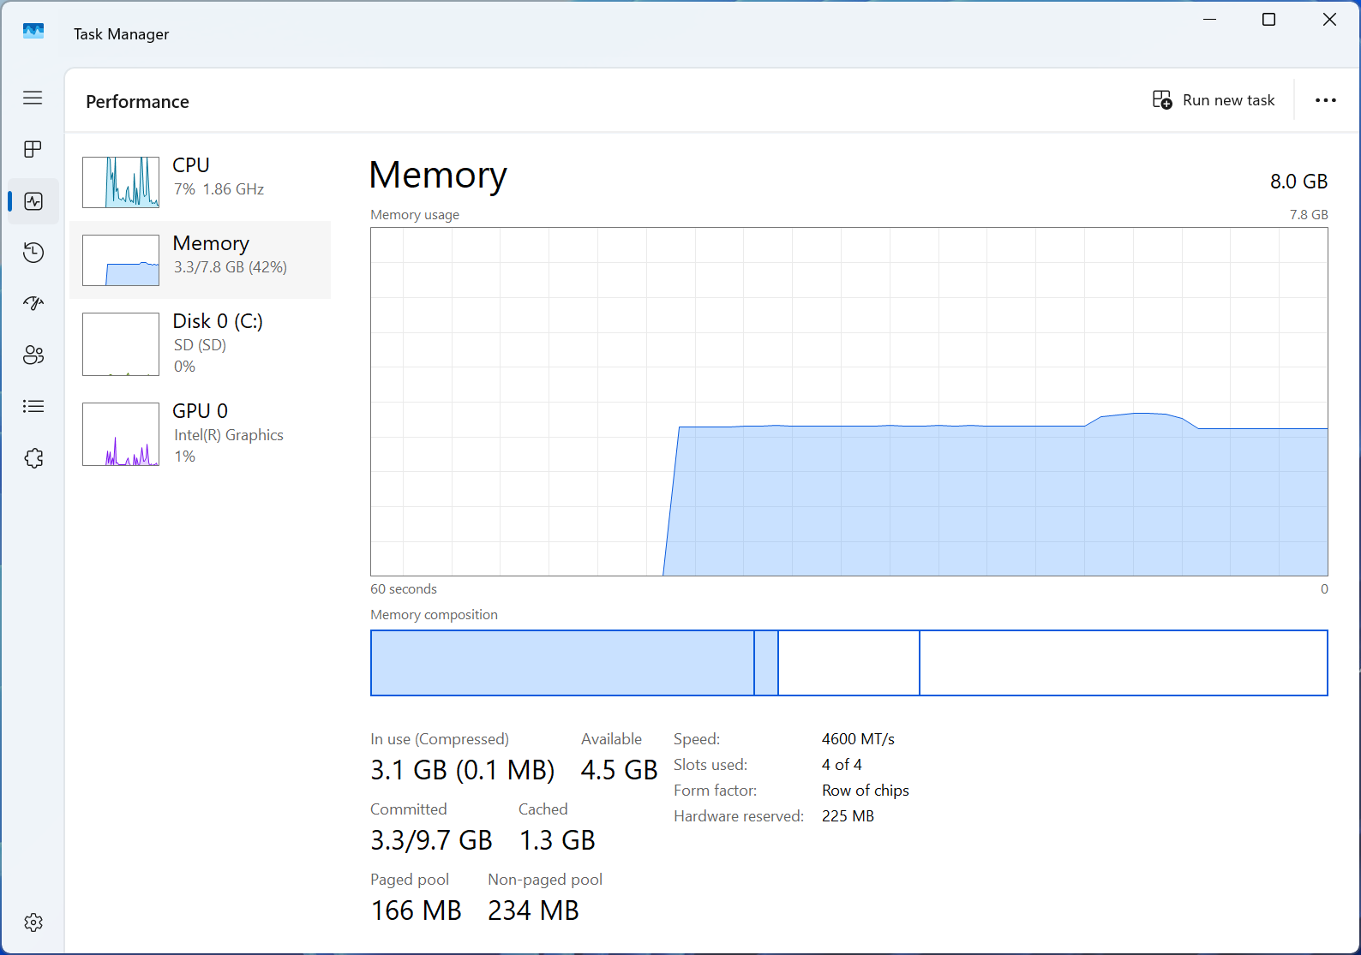This screenshot has height=955, width=1361.
Task: Click in-use segment of Memory composition bar
Action: click(561, 663)
